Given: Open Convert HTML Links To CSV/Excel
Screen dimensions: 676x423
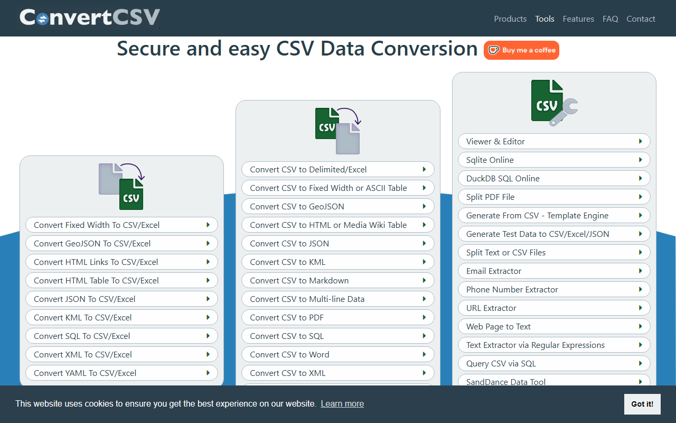Looking at the screenshot, I should 121,262.
